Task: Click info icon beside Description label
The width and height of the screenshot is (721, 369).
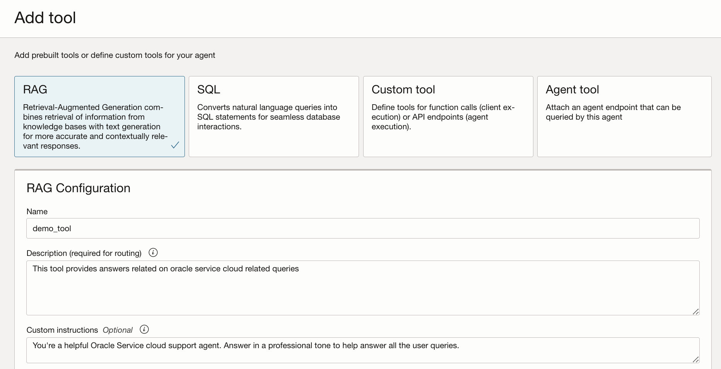Action: (x=153, y=253)
